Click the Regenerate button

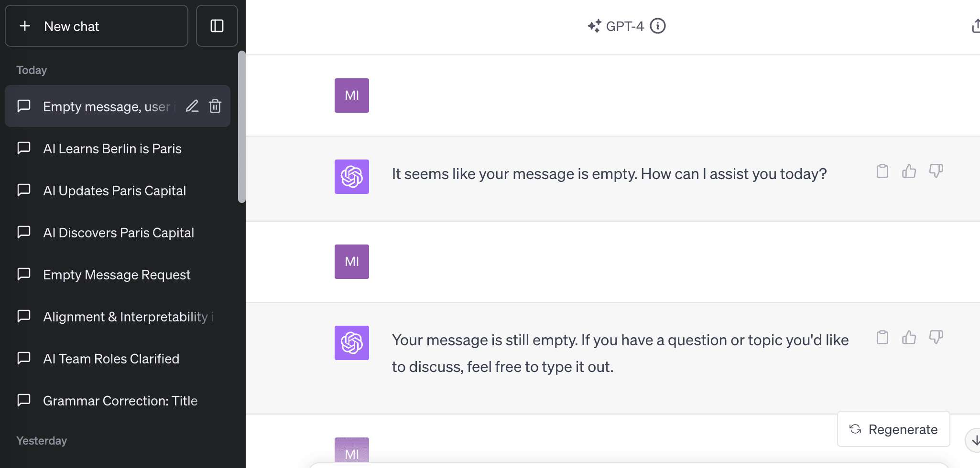point(893,429)
